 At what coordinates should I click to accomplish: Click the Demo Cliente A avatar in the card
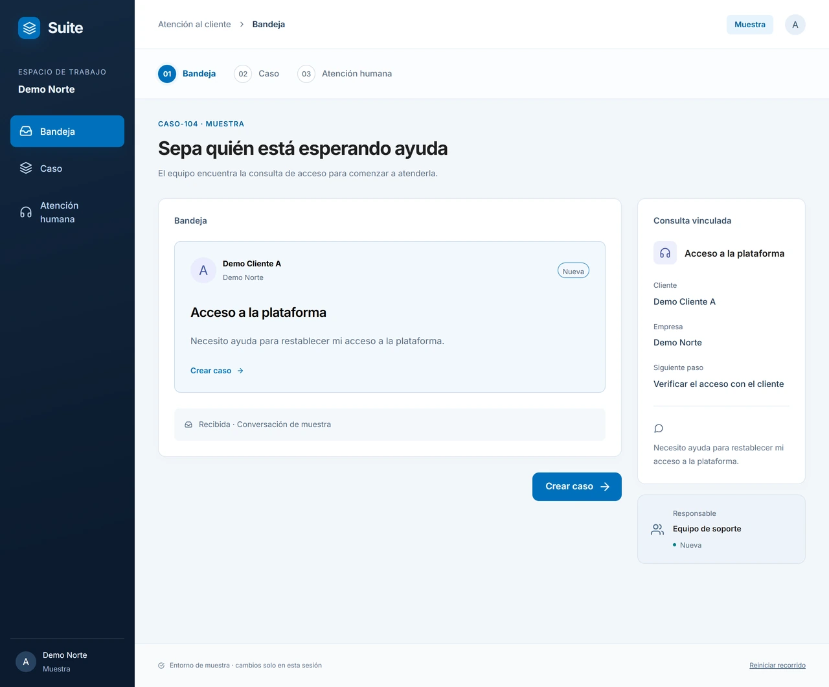tap(203, 270)
